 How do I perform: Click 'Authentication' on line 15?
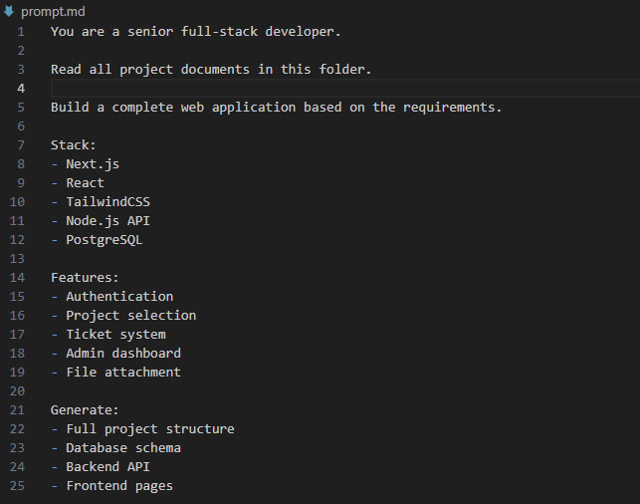[x=119, y=297]
